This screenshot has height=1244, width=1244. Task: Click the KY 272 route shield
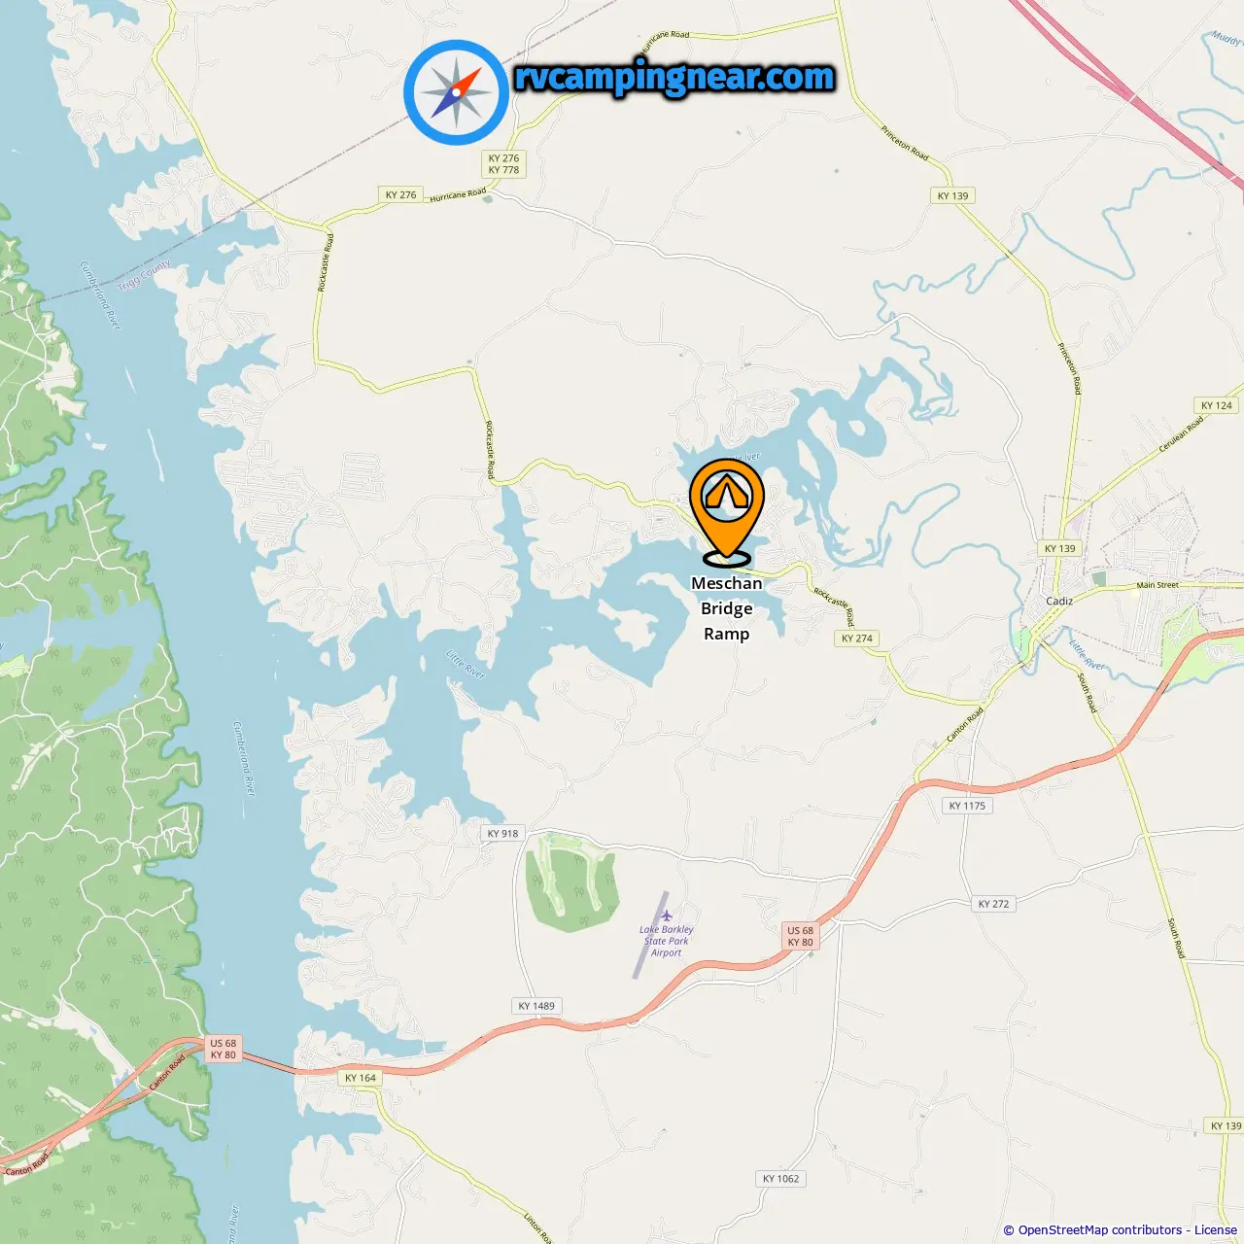point(993,904)
